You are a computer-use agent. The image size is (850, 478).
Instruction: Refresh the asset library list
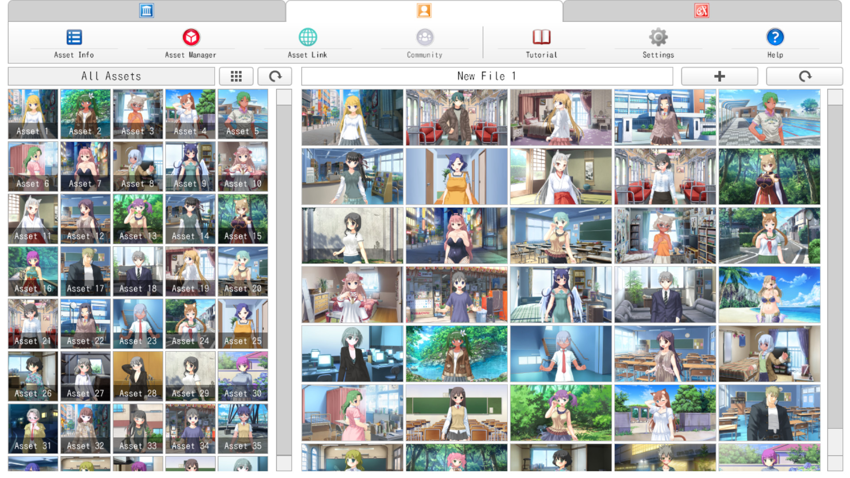click(x=274, y=76)
